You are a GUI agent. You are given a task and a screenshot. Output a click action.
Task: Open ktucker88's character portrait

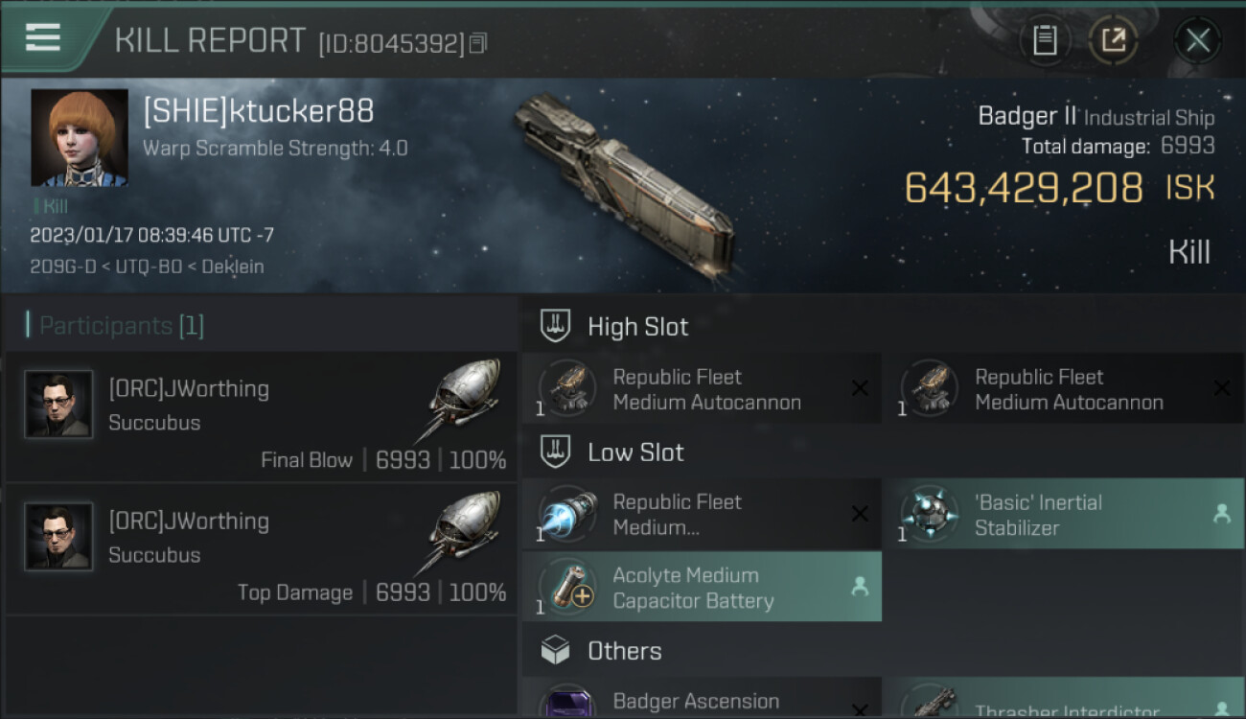[80, 138]
